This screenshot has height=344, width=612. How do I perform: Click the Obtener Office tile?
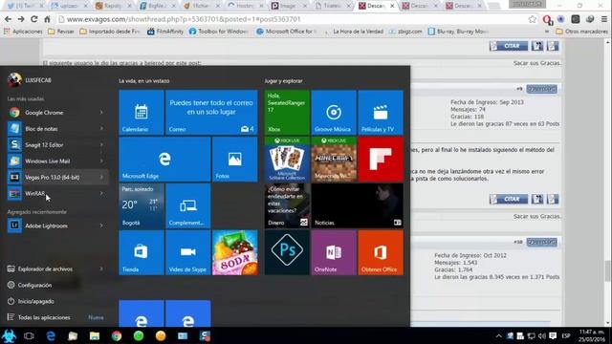[x=381, y=252]
